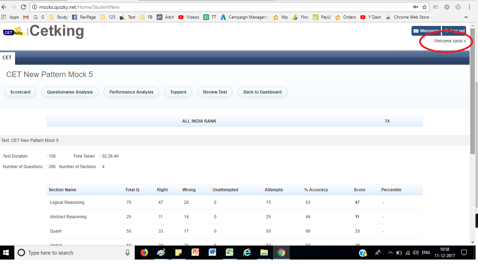The image size is (478, 269).
Task: Click the Logical Reasoning row name
Action: click(x=67, y=202)
